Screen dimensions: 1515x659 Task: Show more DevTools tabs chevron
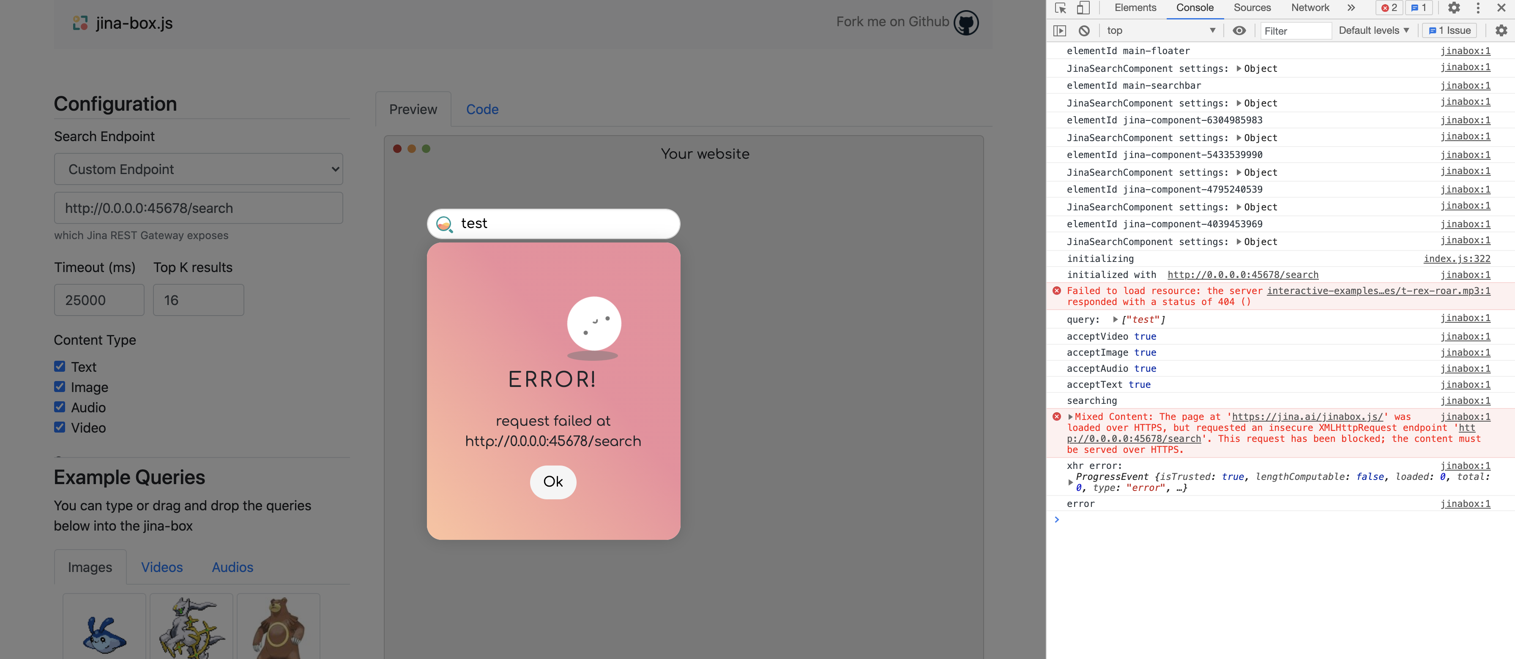tap(1351, 8)
